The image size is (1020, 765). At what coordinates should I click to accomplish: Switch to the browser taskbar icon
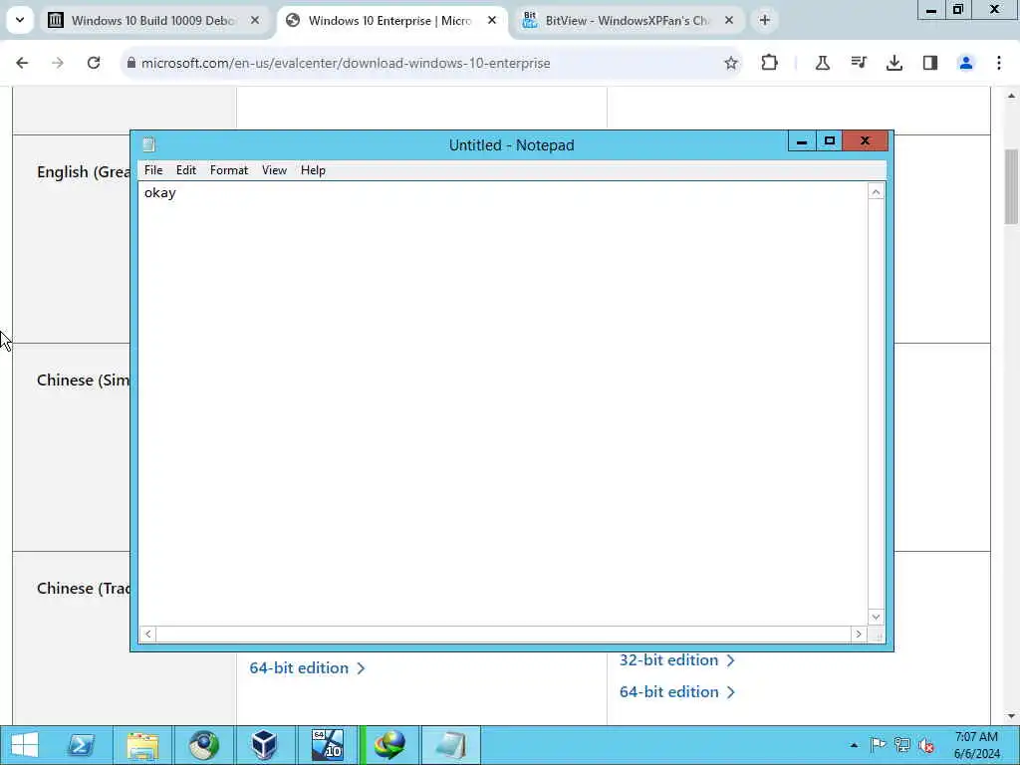(203, 745)
